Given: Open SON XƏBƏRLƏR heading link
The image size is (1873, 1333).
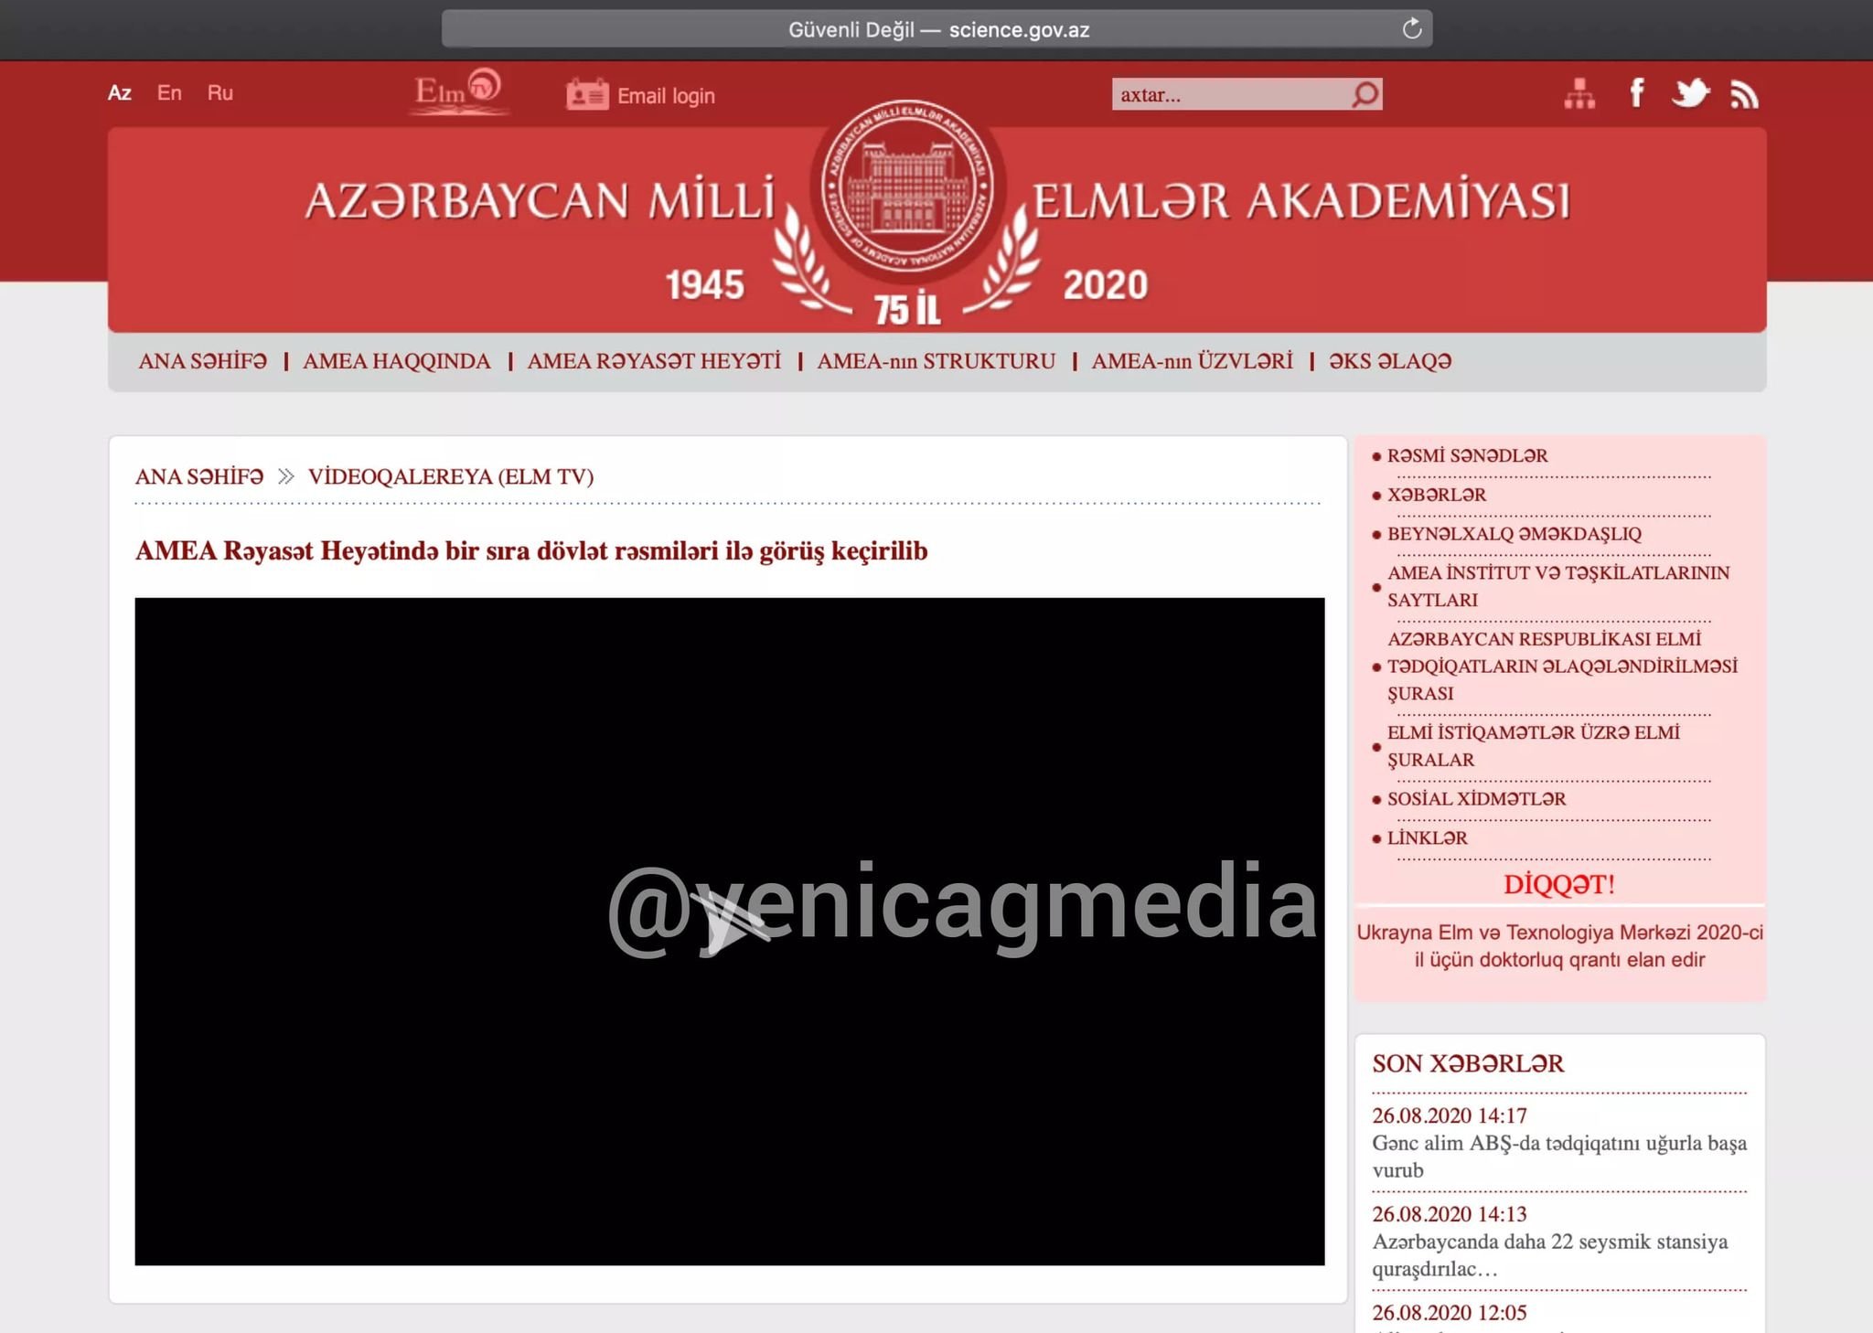Looking at the screenshot, I should [x=1468, y=1063].
